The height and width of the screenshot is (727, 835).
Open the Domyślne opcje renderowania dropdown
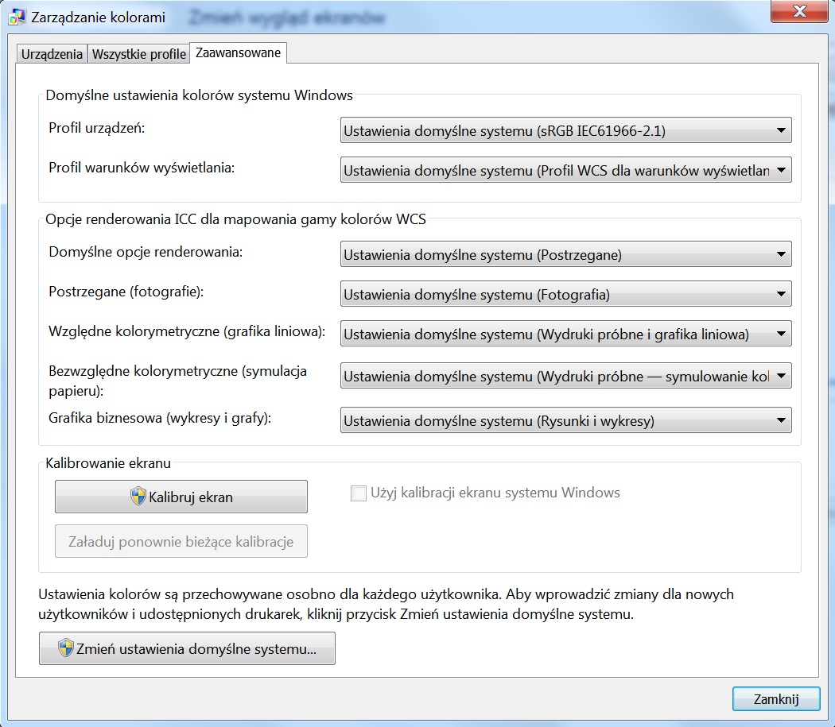point(565,254)
